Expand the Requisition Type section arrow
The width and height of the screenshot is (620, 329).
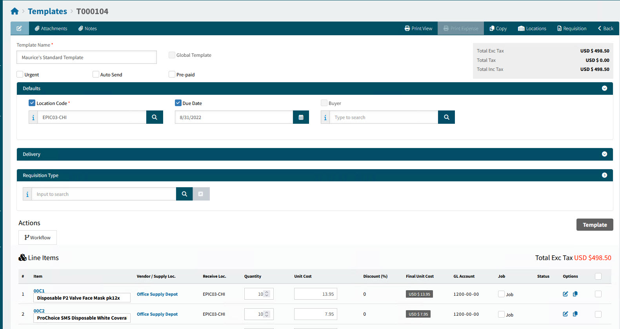604,175
